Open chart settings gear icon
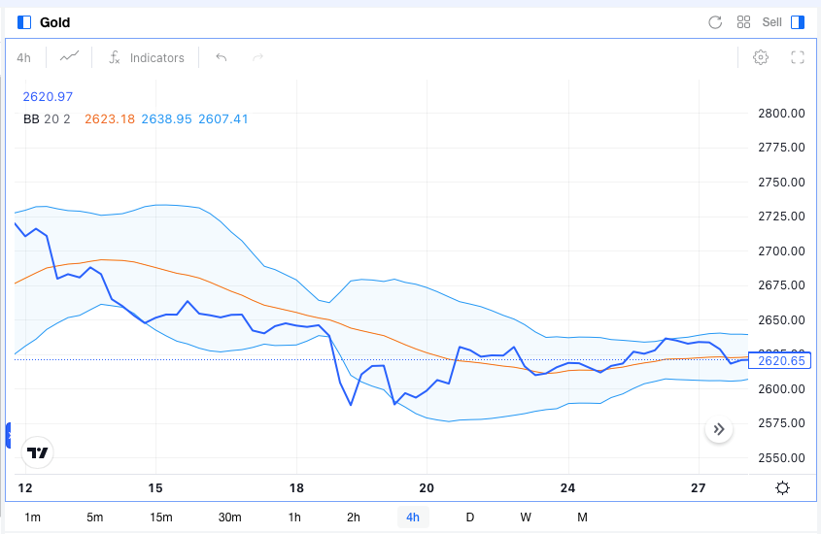Screen dimensions: 821x534 761,57
